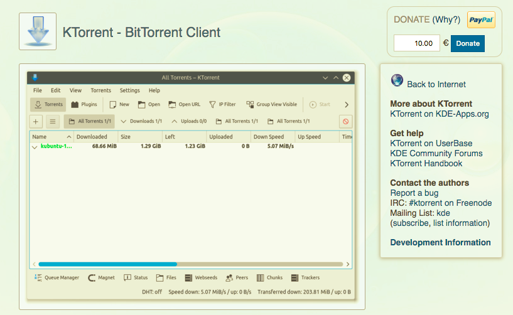This screenshot has height=315, width=513.
Task: Open the Torrents menu
Action: pos(100,90)
